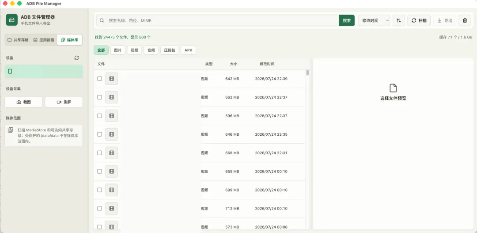Click the ADB file manager logo icon
The image size is (477, 233).
coord(11,20)
